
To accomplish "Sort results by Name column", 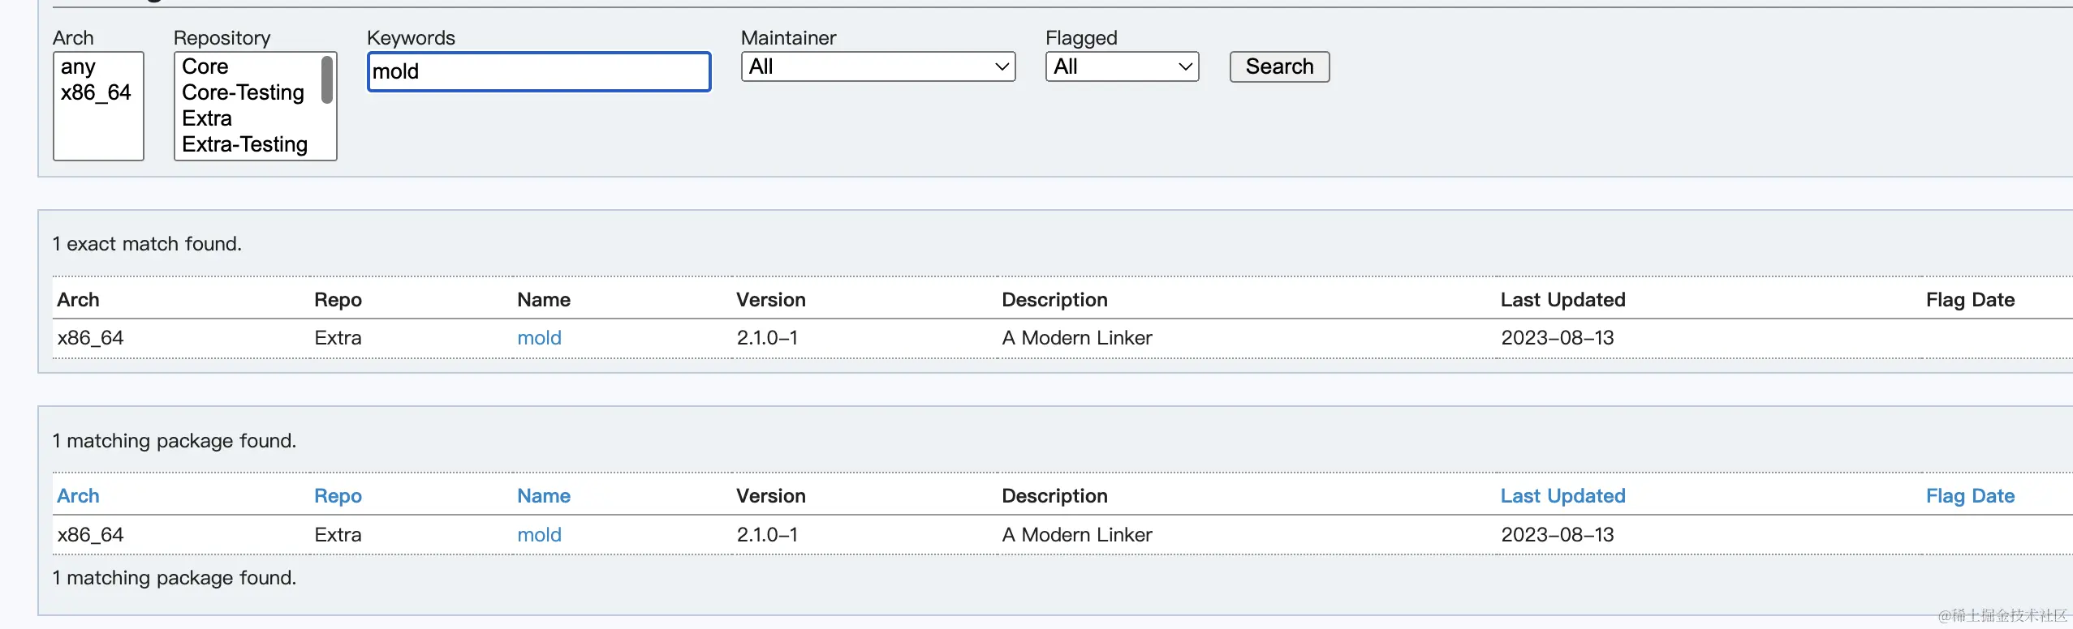I will coord(544,496).
